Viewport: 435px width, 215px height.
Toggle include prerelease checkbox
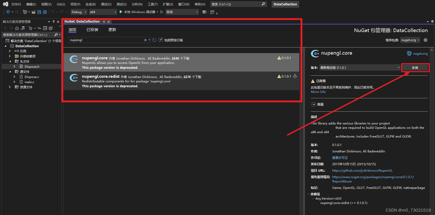(161, 40)
